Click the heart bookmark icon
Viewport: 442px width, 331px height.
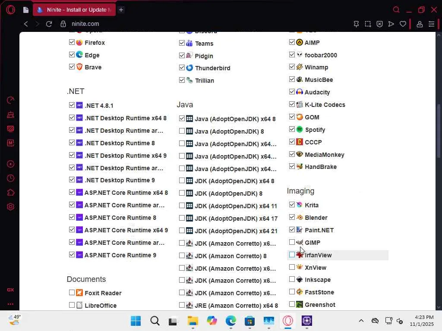click(403, 24)
